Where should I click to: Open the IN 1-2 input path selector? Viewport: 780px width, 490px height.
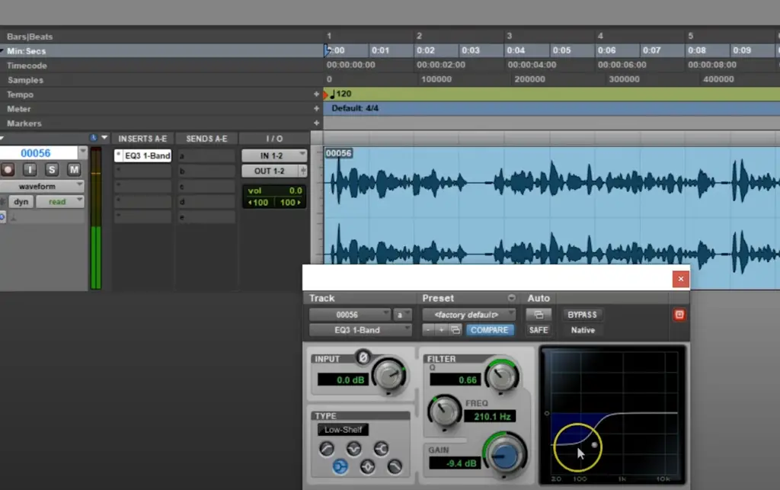tap(274, 155)
